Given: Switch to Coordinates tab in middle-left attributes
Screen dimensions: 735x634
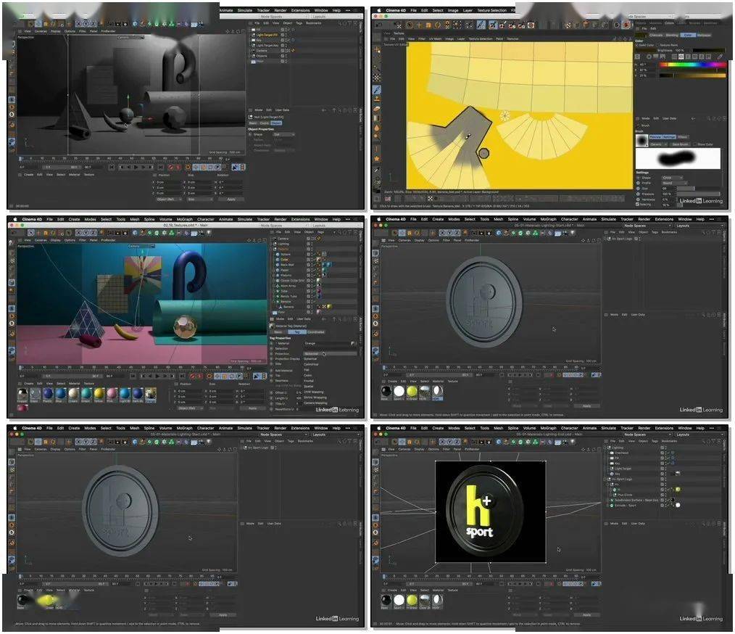Looking at the screenshot, I should 315,332.
